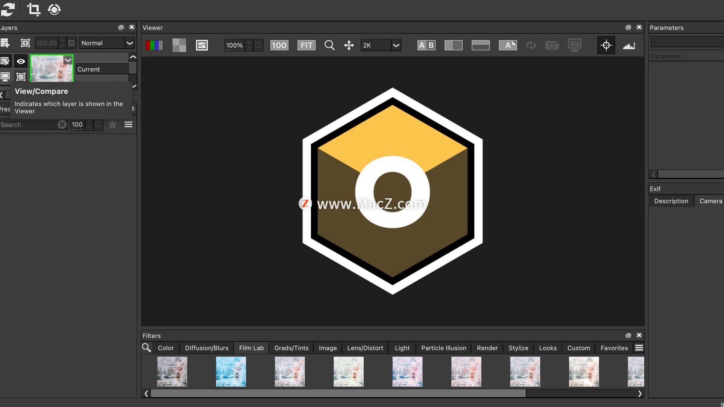Click the Filters scroll right arrow
This screenshot has width=724, height=407.
(640, 393)
